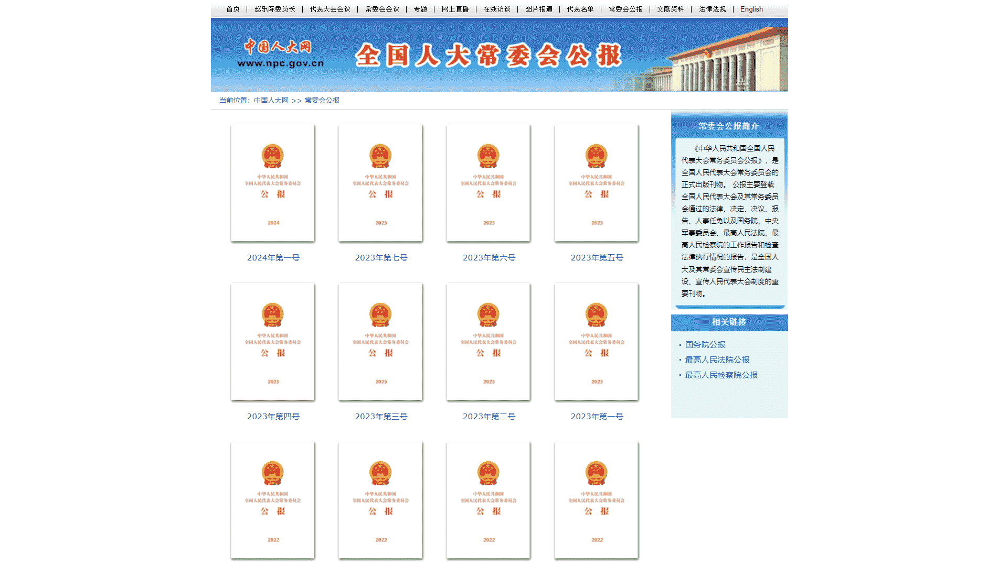Click the 常委会公报 breadcrumb link
The height and width of the screenshot is (566, 998).
[x=322, y=100]
